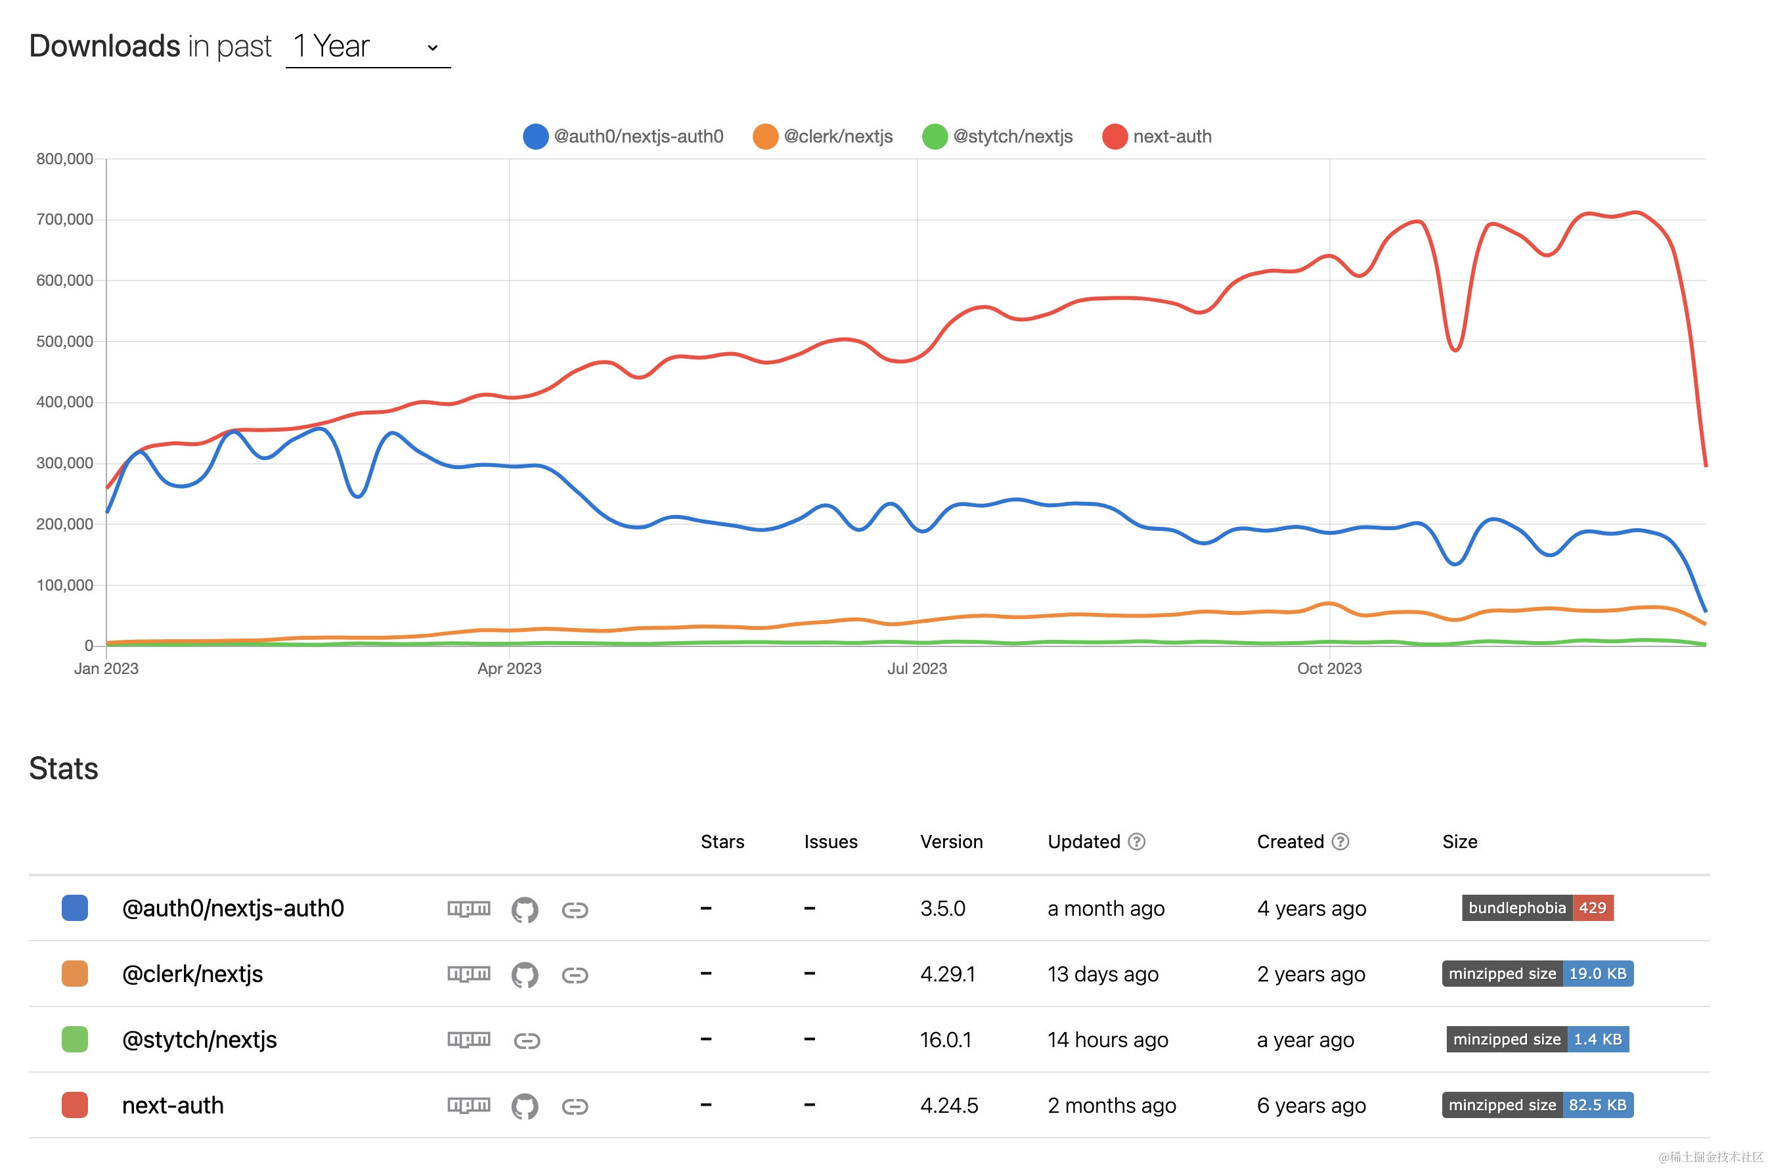Click the blue @auth0/nextjs-auth0 color swatch
Viewport: 1768px width, 1168px height.
(74, 908)
